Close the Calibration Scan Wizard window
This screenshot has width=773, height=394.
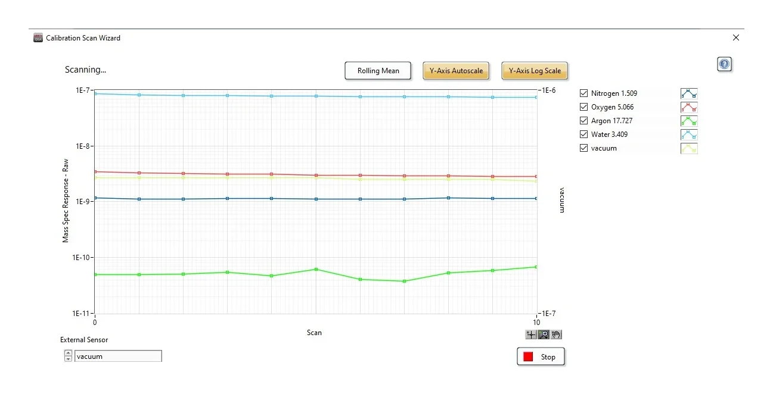pyautogui.click(x=735, y=37)
